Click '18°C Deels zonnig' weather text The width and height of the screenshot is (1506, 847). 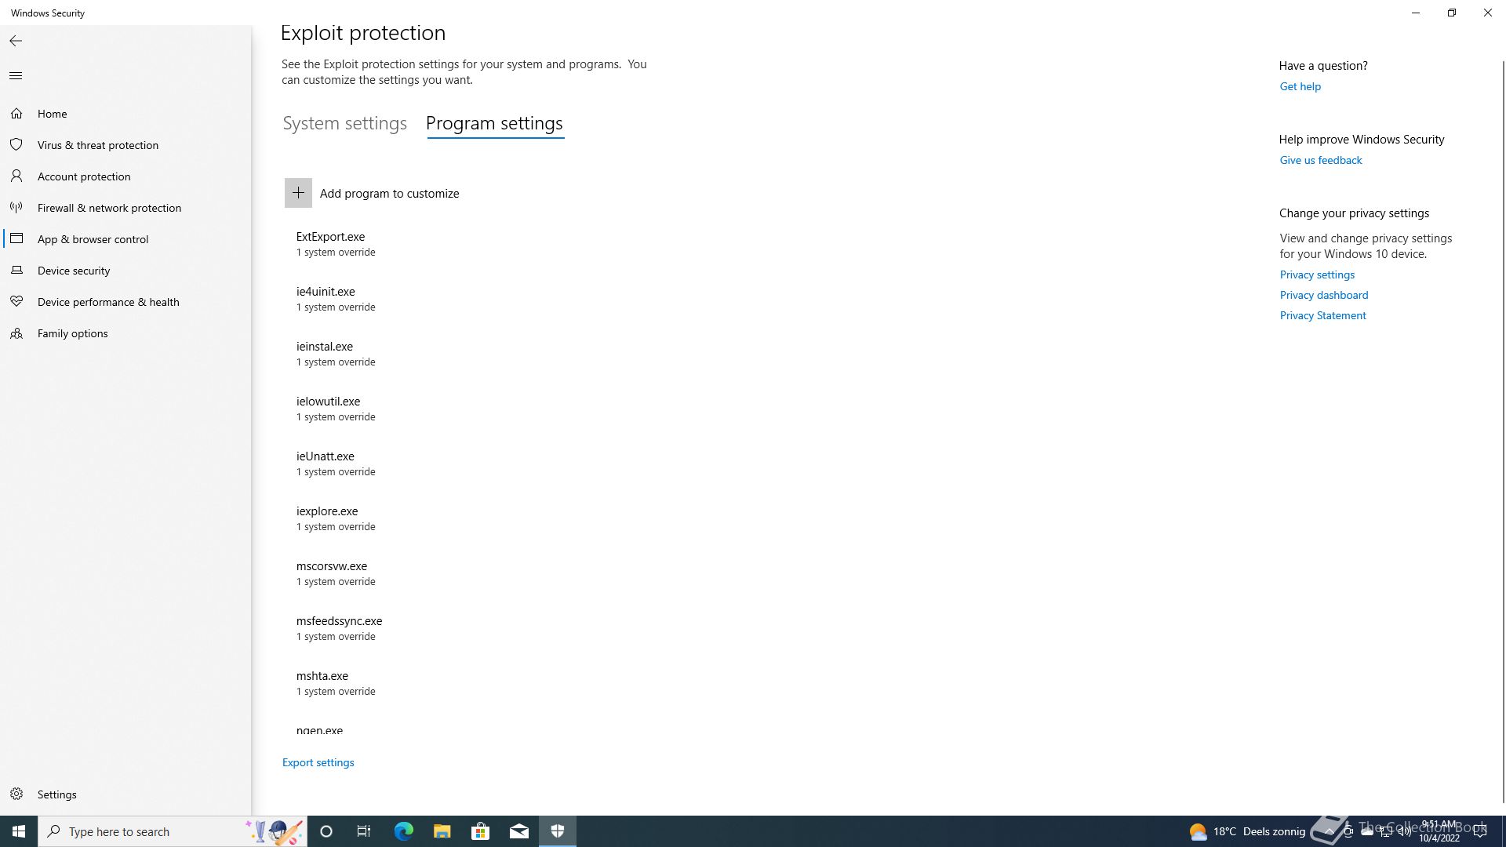click(1259, 831)
